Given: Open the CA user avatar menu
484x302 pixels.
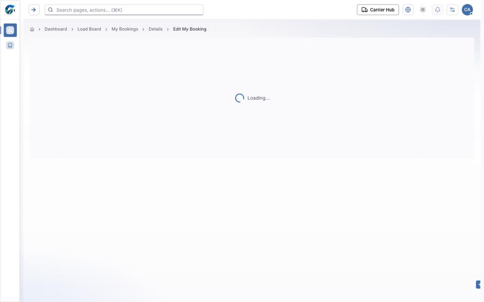Looking at the screenshot, I should (x=467, y=10).
